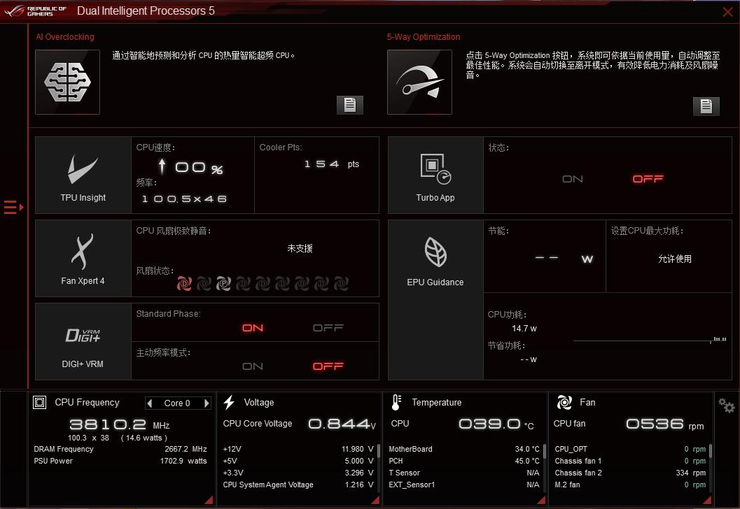Open DIGI+ VRM via its icon
The width and height of the screenshot is (740, 509).
[x=83, y=336]
